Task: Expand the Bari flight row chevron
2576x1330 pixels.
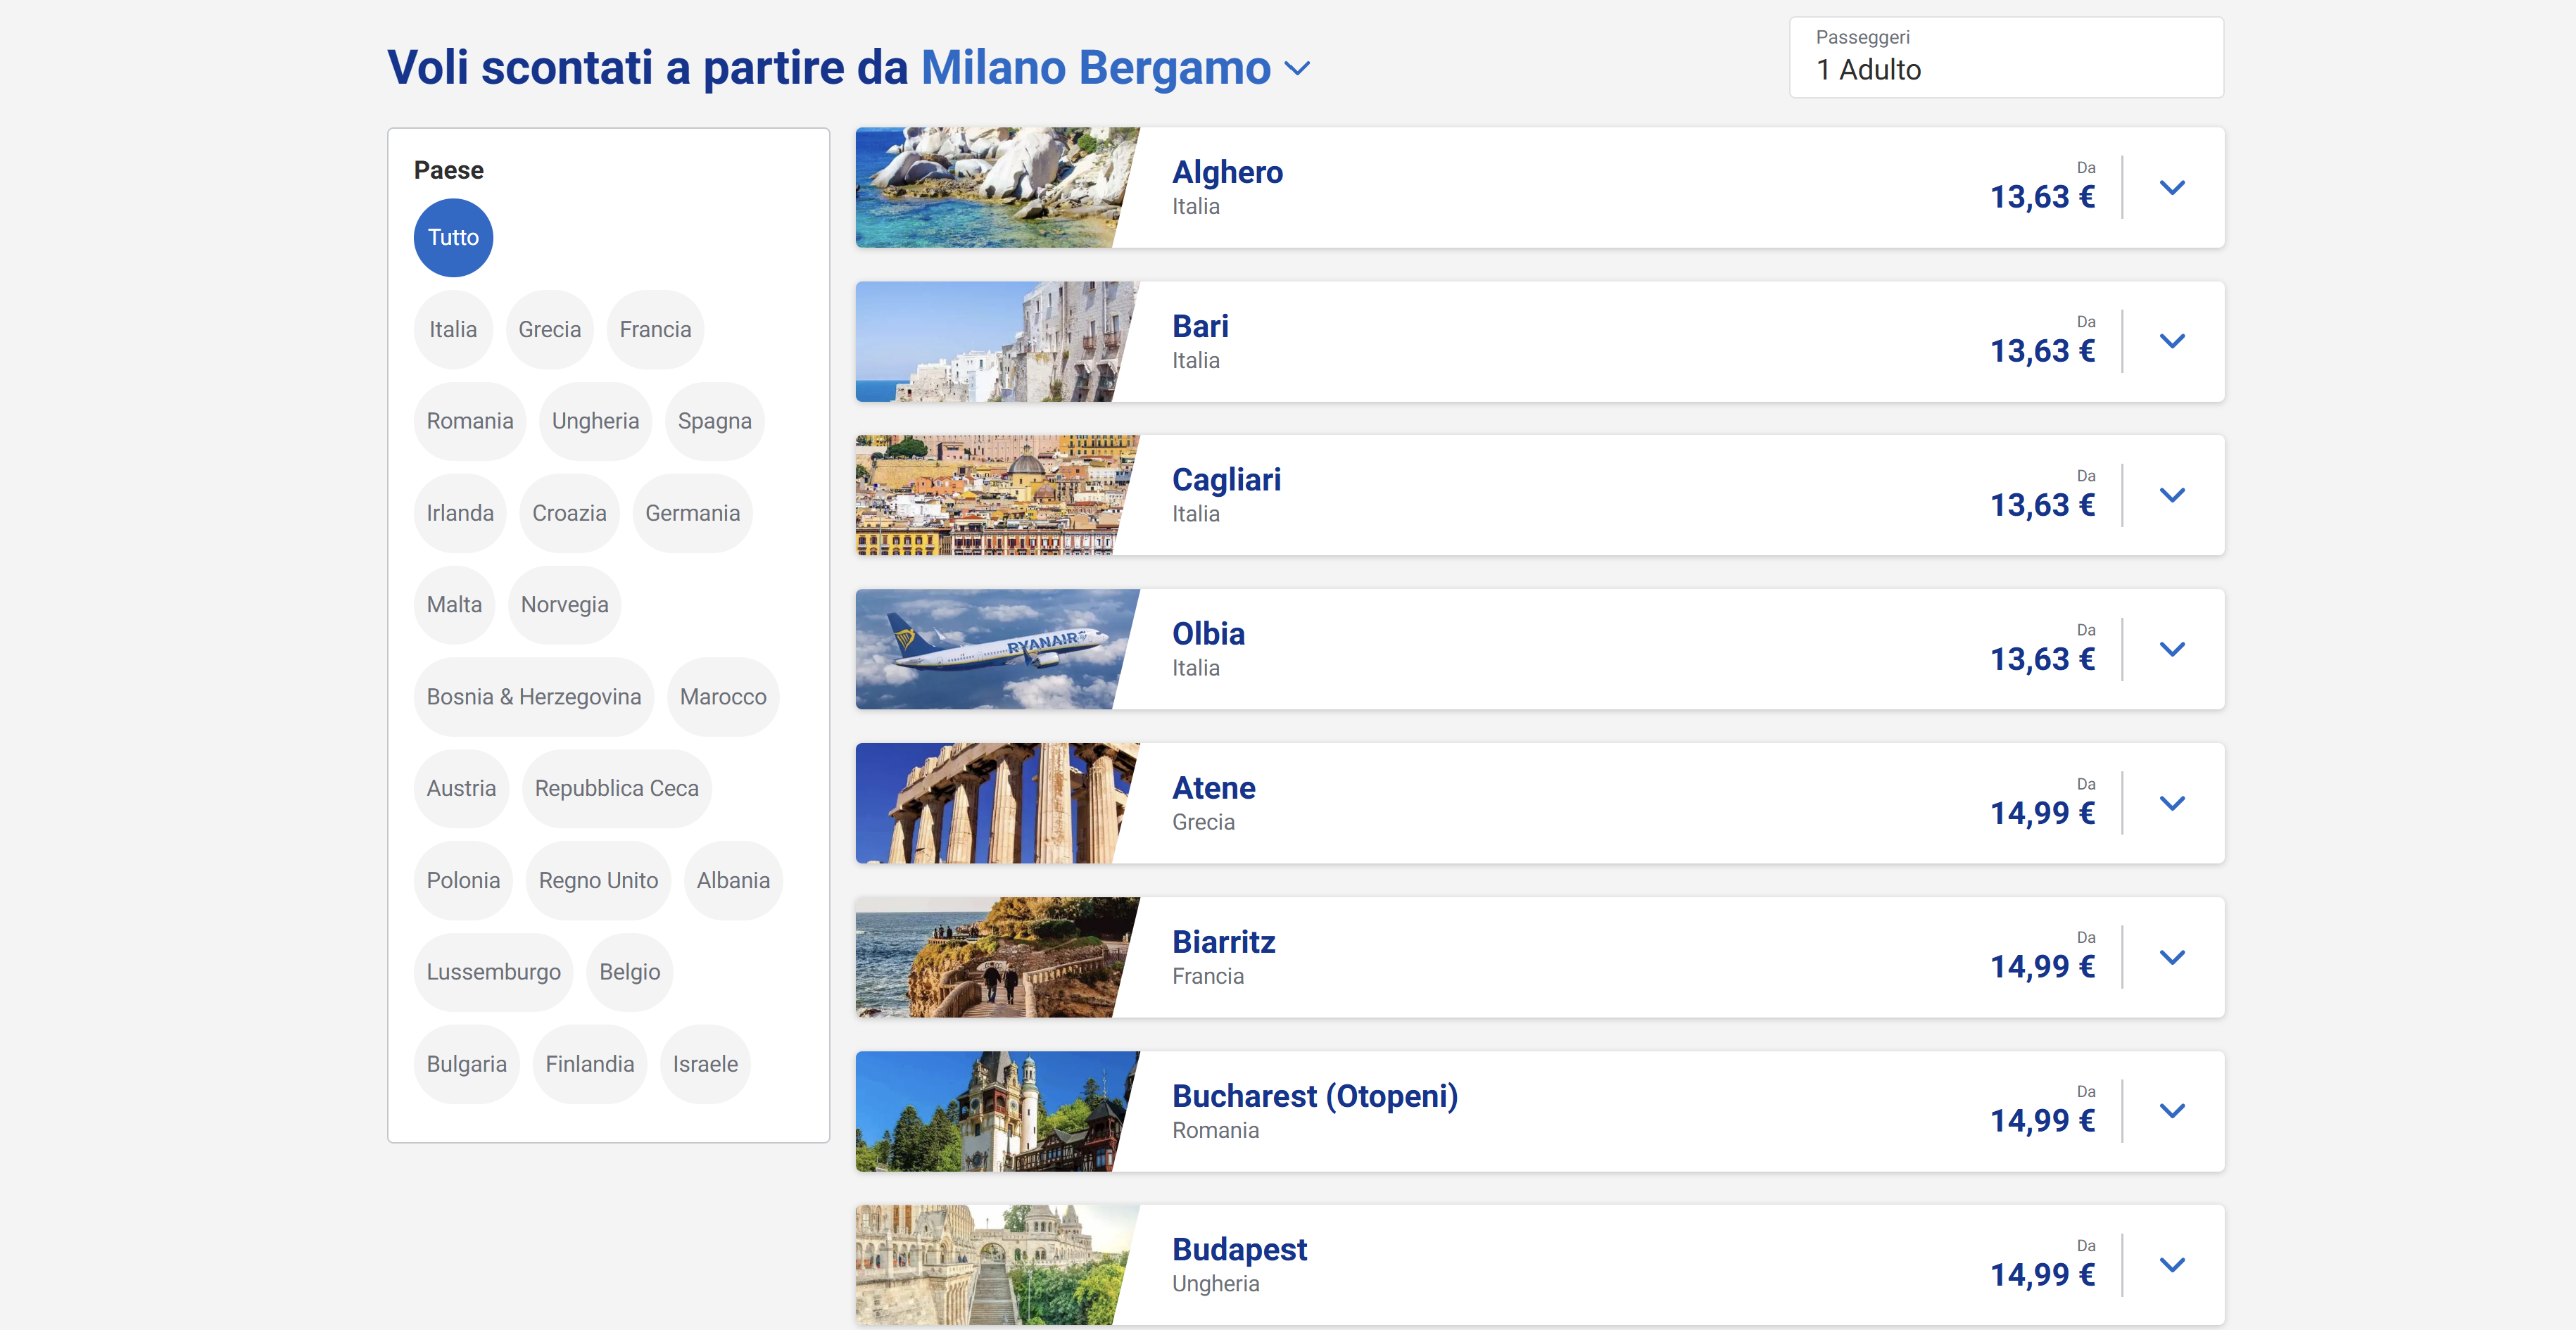Action: [2171, 342]
